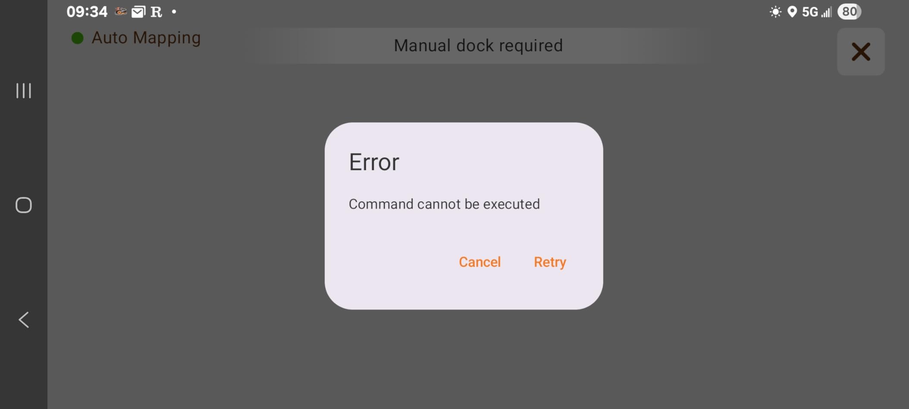
Task: Tap the R notification icon in status bar
Action: click(156, 12)
